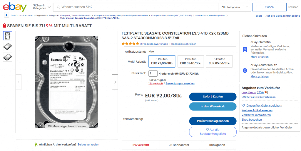Viewport: 301px width, 151px height.
Task: Show previous product image with left arrow
Action: pos(19,82)
